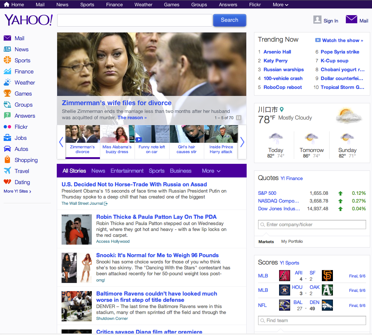Click video icon beside Watch the show
Image resolution: width=372 pixels, height=335 pixels.
coord(318,40)
